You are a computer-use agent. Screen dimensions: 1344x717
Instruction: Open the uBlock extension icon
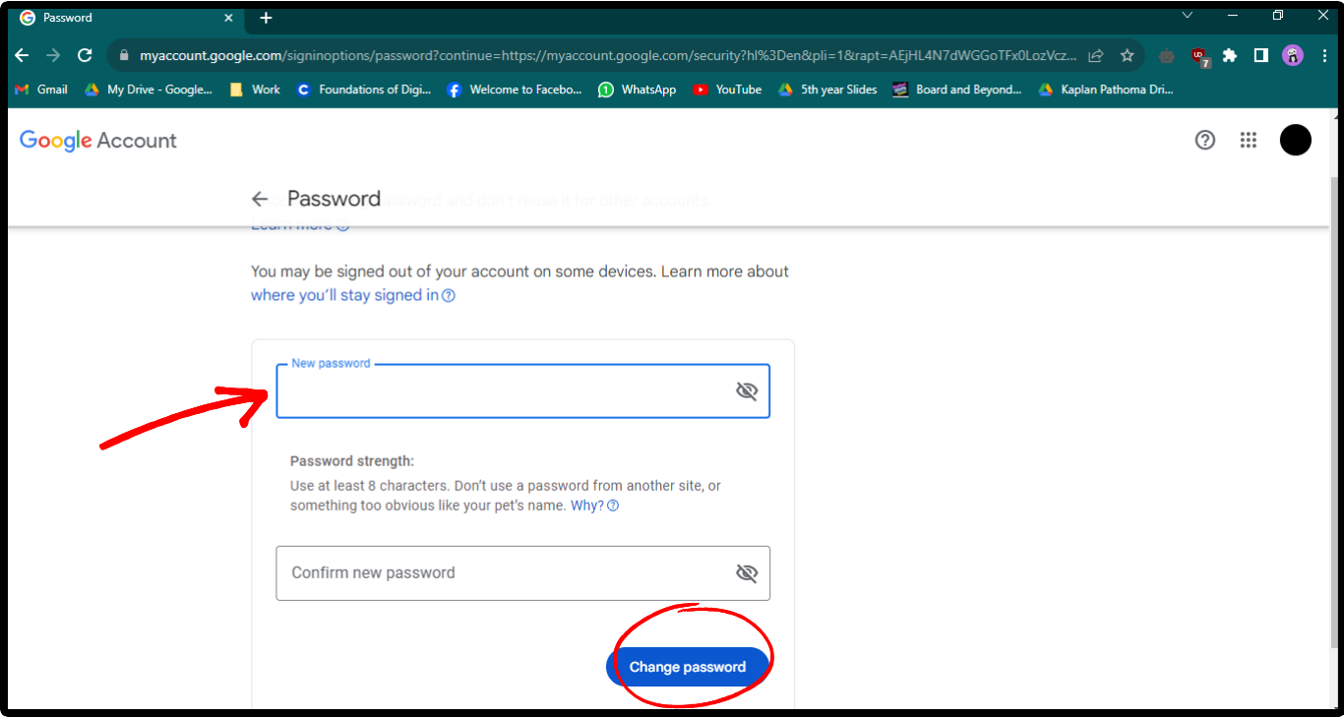(x=1199, y=56)
